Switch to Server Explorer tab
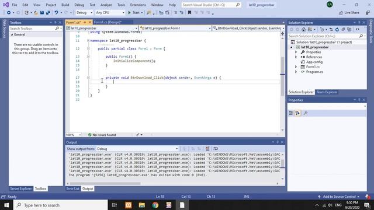 pyautogui.click(x=21, y=188)
